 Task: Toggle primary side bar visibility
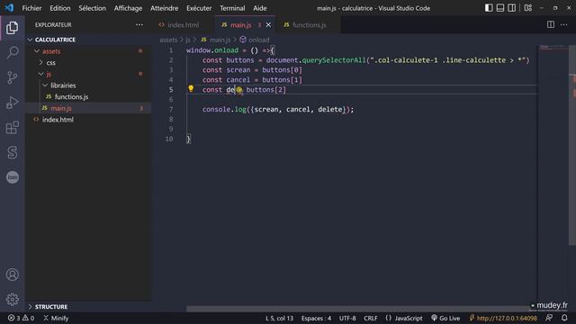click(489, 8)
